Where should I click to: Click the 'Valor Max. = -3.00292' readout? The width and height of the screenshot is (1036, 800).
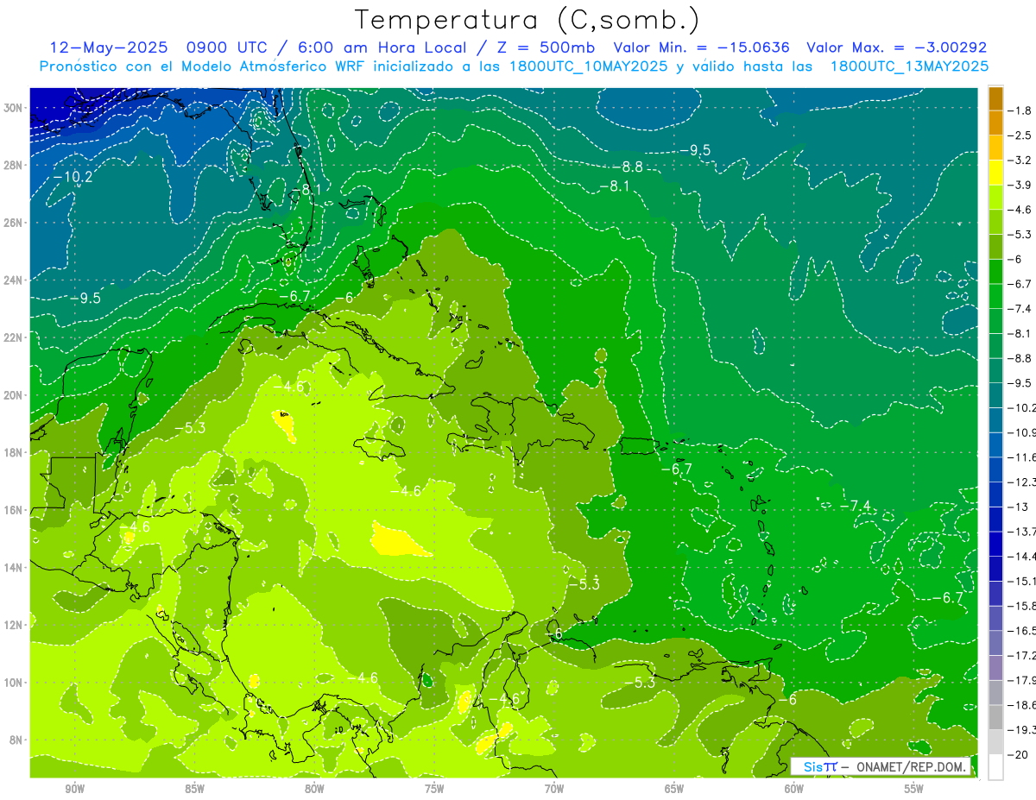896,47
